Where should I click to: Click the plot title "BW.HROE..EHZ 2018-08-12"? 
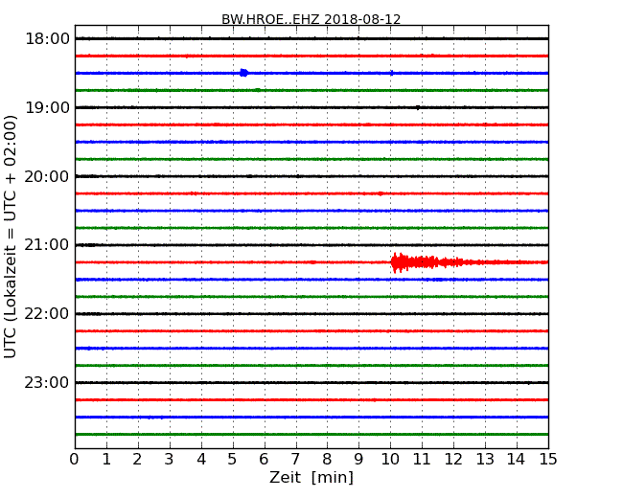click(311, 19)
